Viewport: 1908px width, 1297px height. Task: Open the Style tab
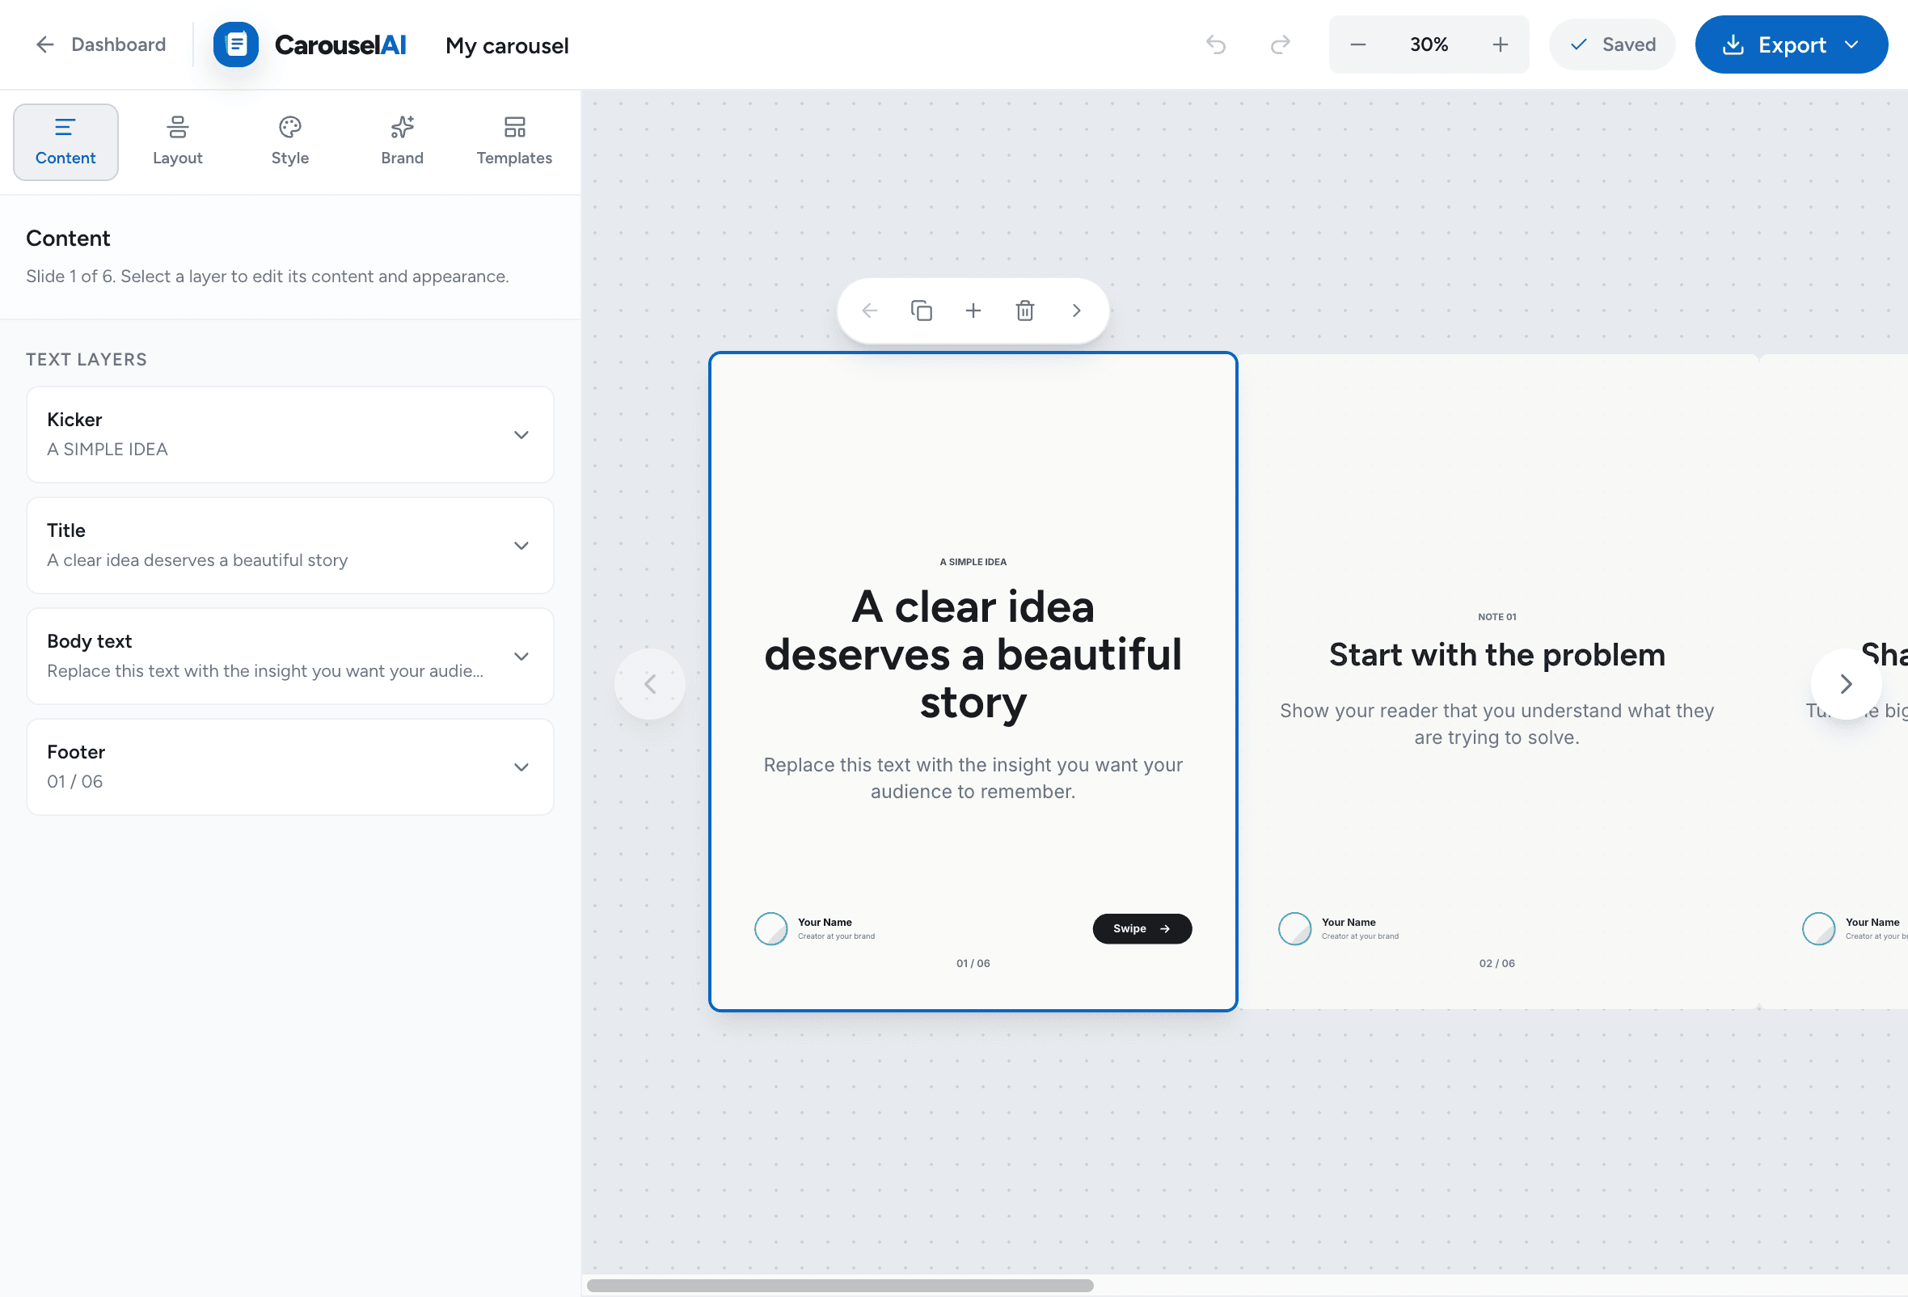click(289, 142)
